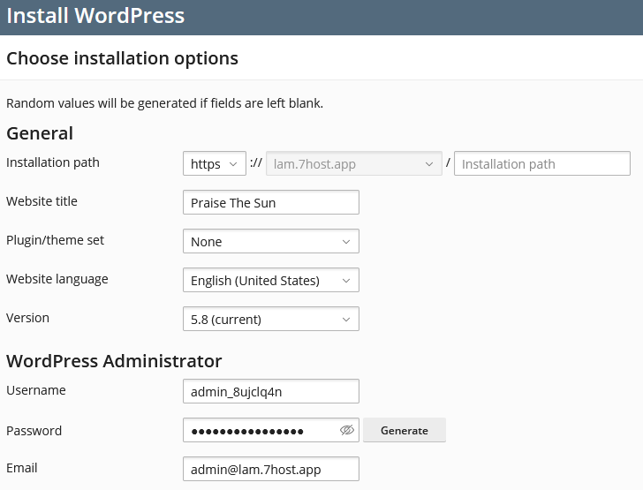This screenshot has height=490, width=643.
Task: Expand the Version 5.8 (current) dropdown
Action: pos(271,319)
